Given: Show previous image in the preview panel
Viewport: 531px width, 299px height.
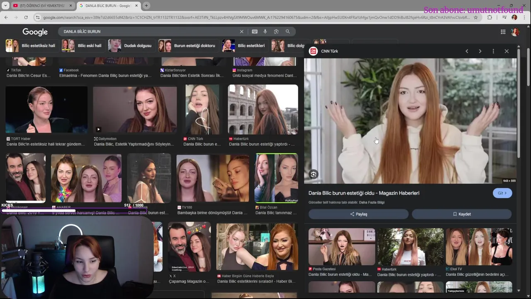Looking at the screenshot, I should (x=467, y=51).
